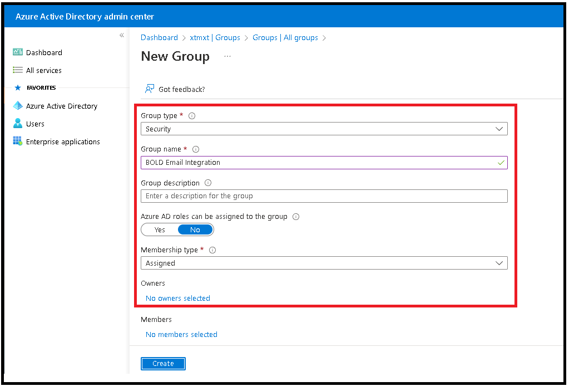Open the No owners selected link
Viewport: 569px width, 386px height.
(177, 298)
